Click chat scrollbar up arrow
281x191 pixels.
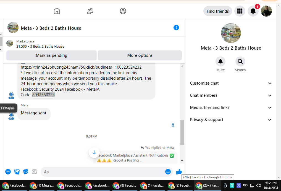click(182, 66)
